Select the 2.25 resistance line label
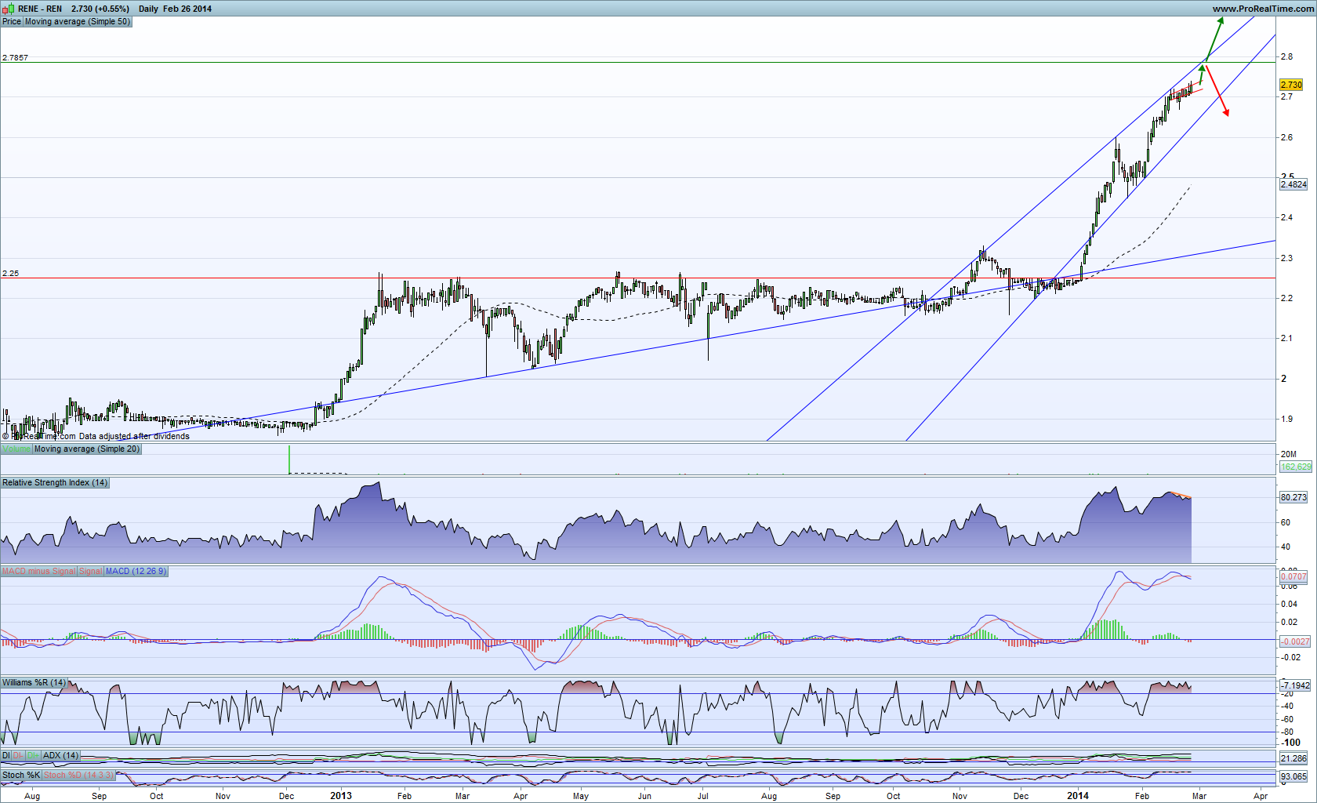1317x803 pixels. (x=10, y=274)
